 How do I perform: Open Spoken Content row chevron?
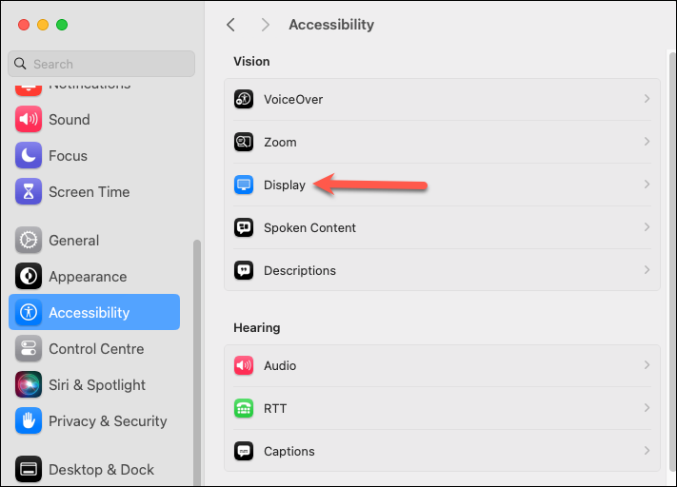(647, 227)
